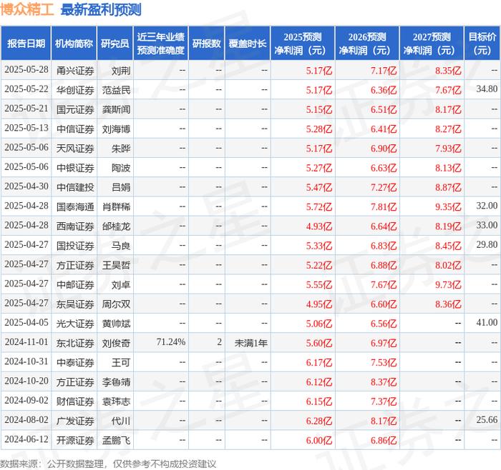Select the 2025预测净利润 column header
Image resolution: width=501 pixels, height=470 pixels.
click(x=303, y=44)
